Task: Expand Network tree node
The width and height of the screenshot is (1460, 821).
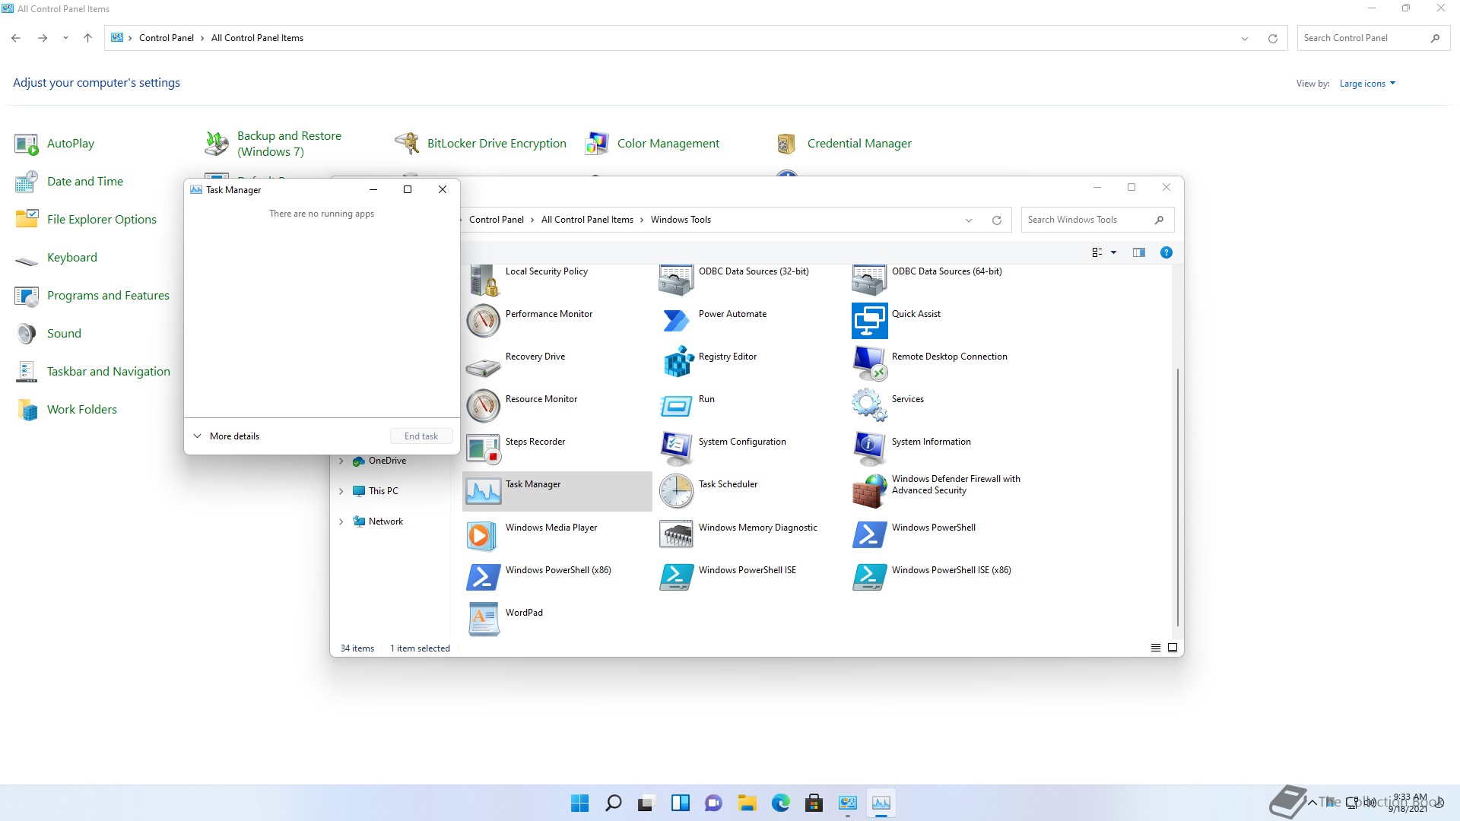Action: (x=341, y=521)
